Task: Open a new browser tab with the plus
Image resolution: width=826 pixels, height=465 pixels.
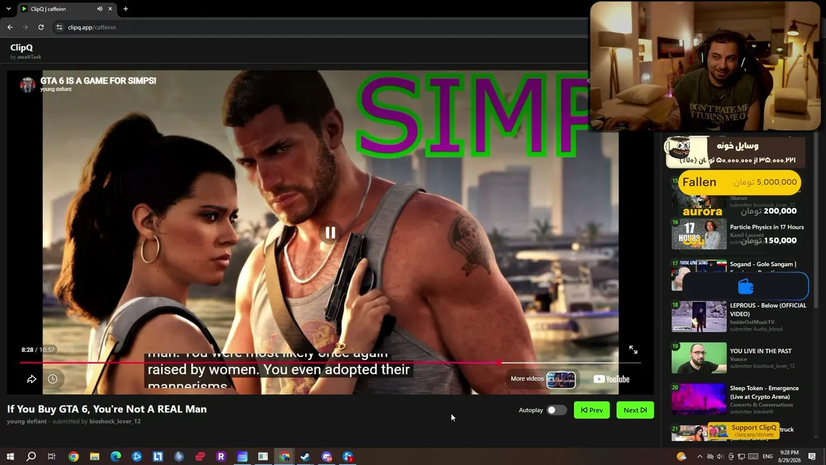Action: click(125, 9)
